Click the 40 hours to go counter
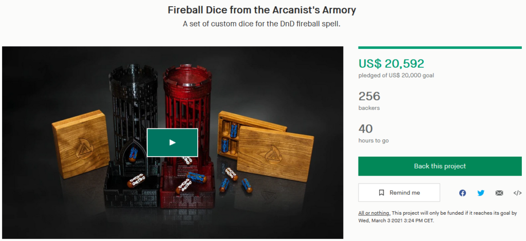 [366, 129]
